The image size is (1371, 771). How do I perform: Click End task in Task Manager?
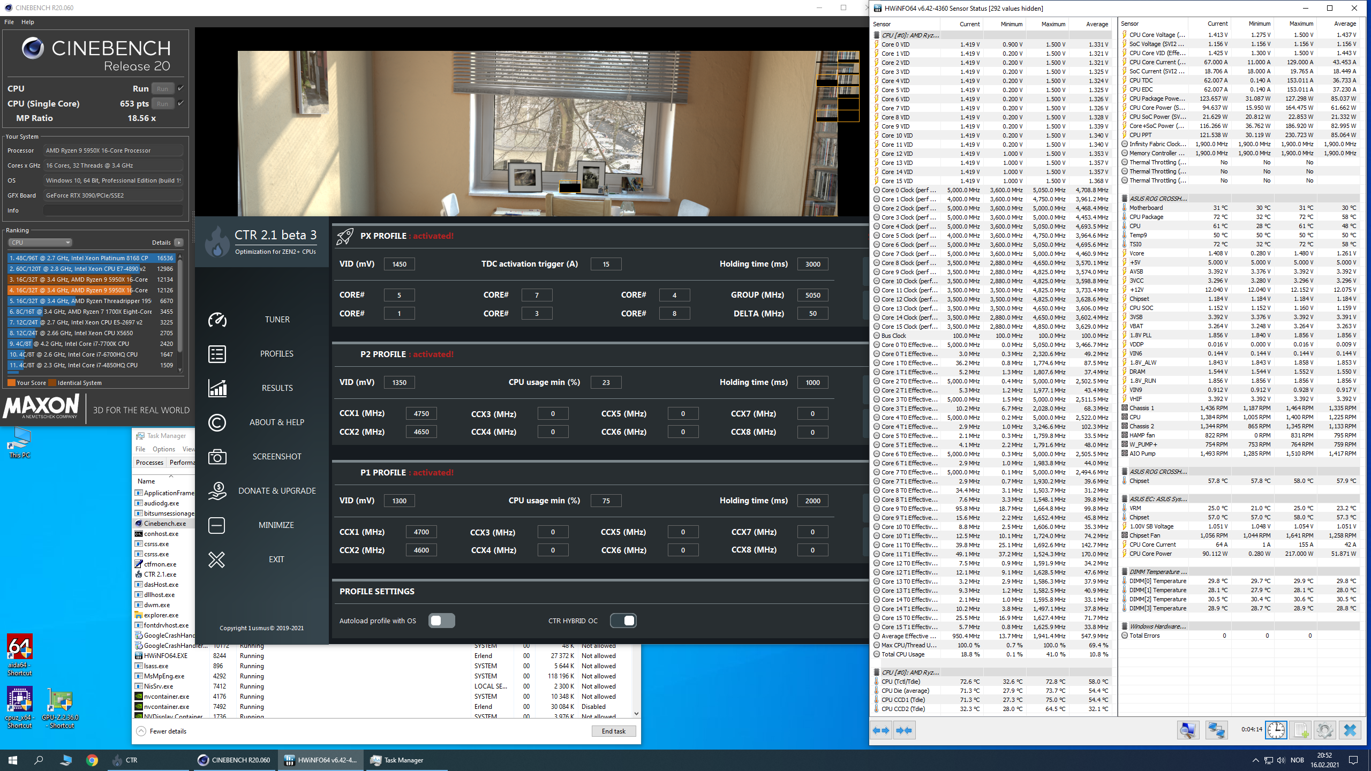tap(614, 731)
